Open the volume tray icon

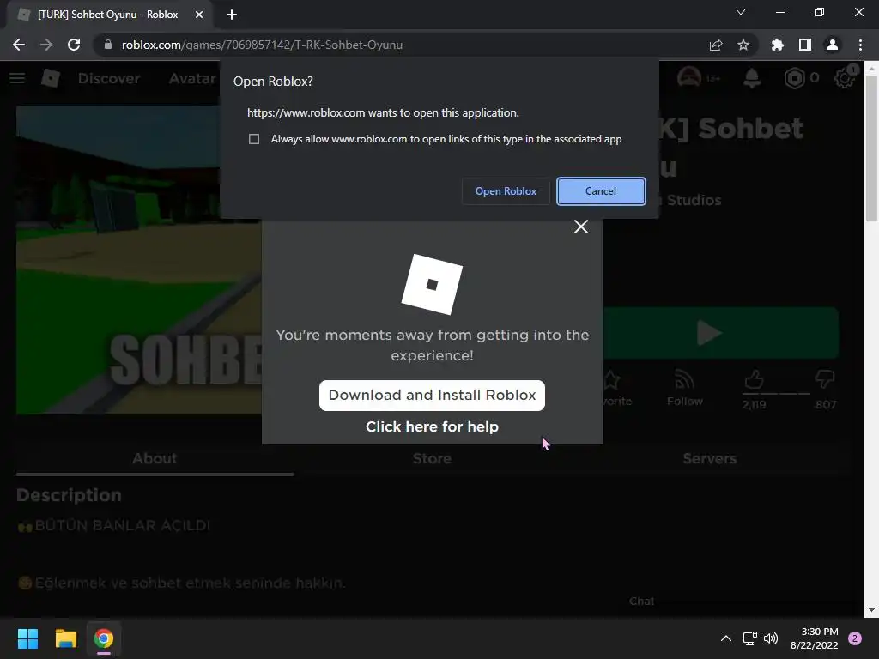coord(772,638)
